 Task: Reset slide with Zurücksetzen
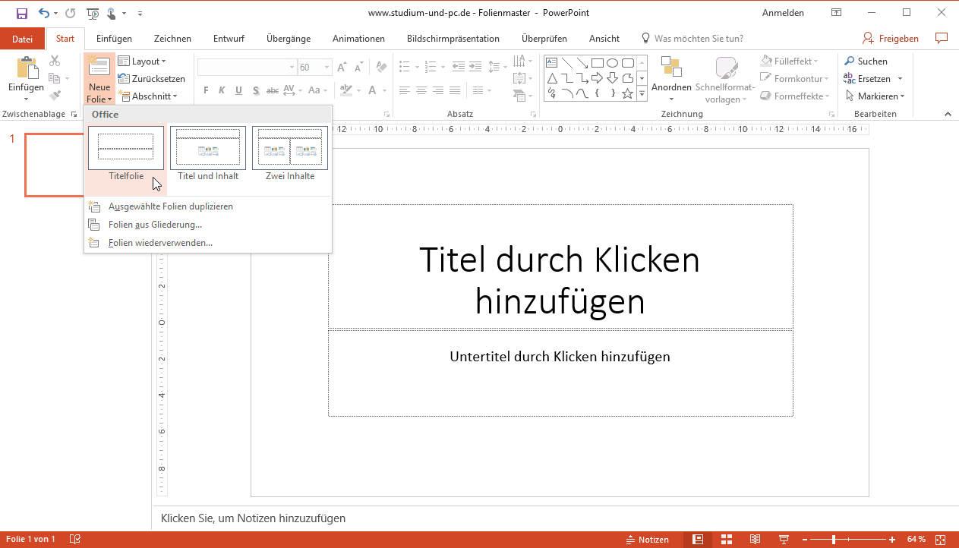[152, 79]
